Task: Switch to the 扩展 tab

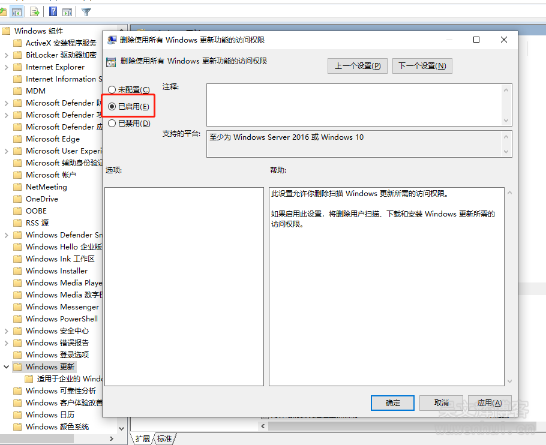Action: point(142,439)
